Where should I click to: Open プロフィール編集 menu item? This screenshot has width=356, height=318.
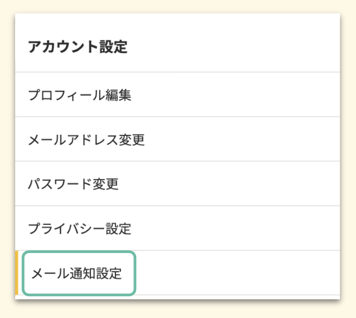[79, 95]
